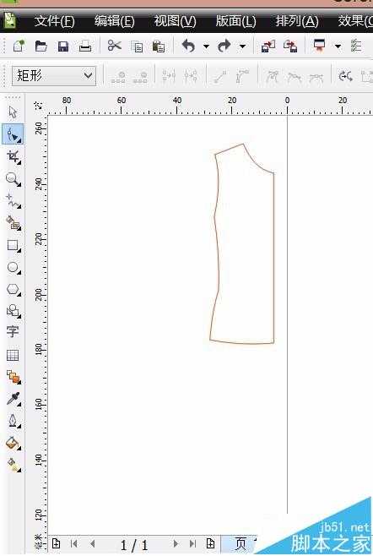373x556 pixels.
Task: Click the Save floppy disk icon
Action: (x=63, y=46)
